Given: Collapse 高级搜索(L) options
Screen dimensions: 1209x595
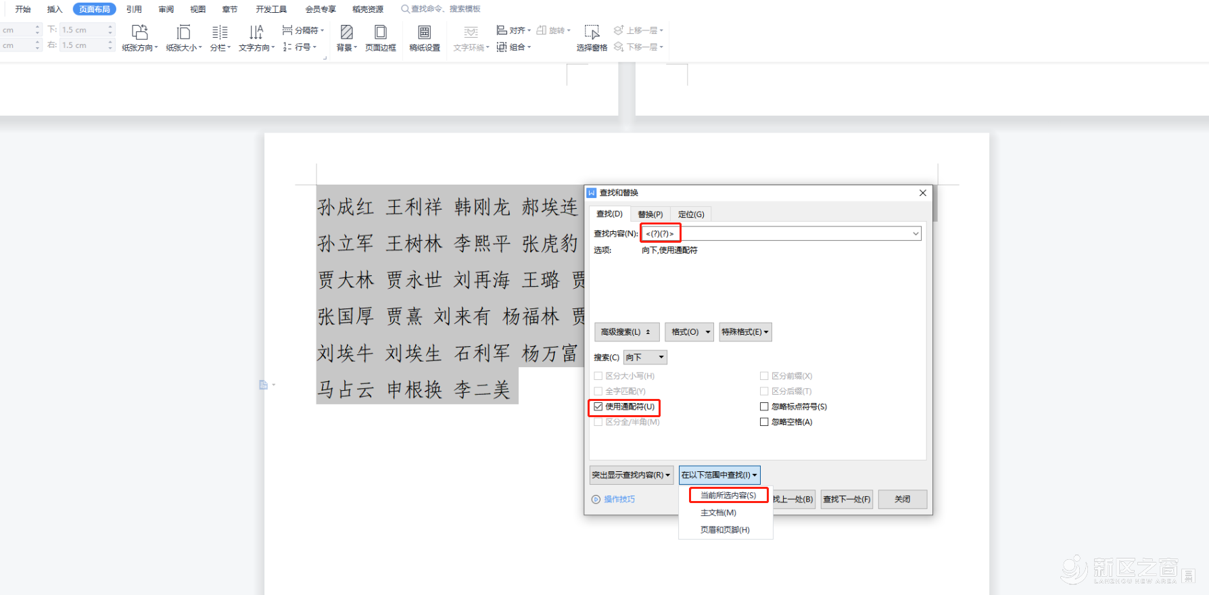Looking at the screenshot, I should coord(627,332).
